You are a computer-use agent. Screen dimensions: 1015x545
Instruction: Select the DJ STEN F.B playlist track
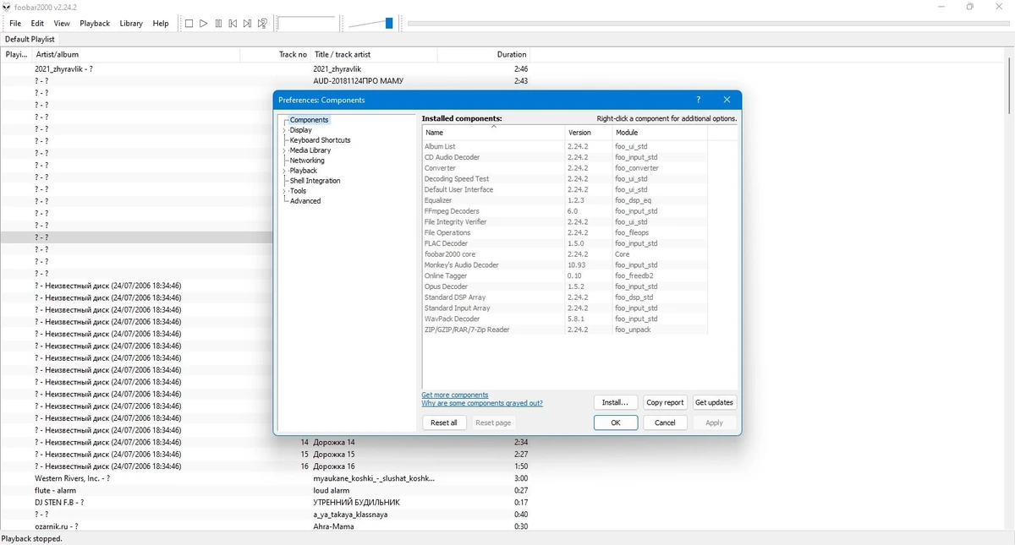pos(266,502)
